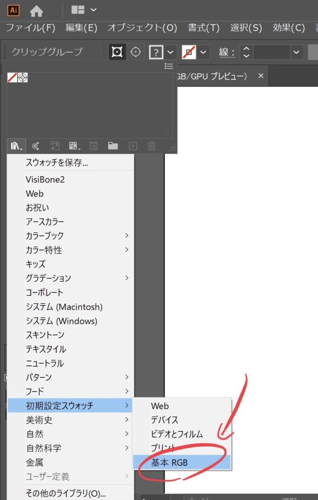Select the テキスタイル swatch library
The image size is (318, 500).
[x=70, y=349]
